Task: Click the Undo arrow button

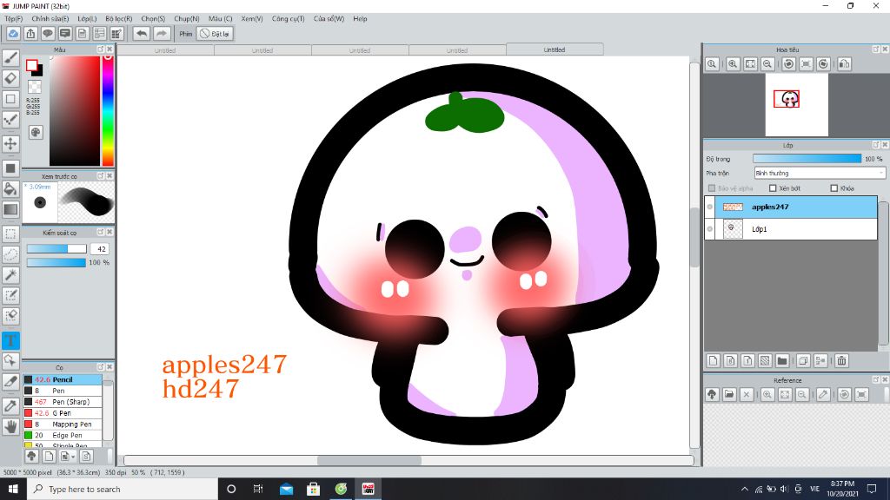Action: tap(142, 34)
